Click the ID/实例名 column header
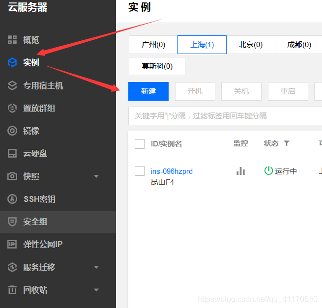Screen dimensions: 322x308 [x=166, y=143]
